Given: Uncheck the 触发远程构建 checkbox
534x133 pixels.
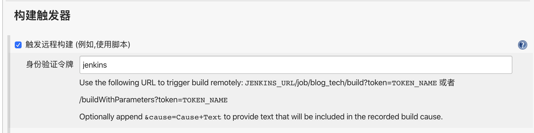Looking at the screenshot, I should coord(18,45).
